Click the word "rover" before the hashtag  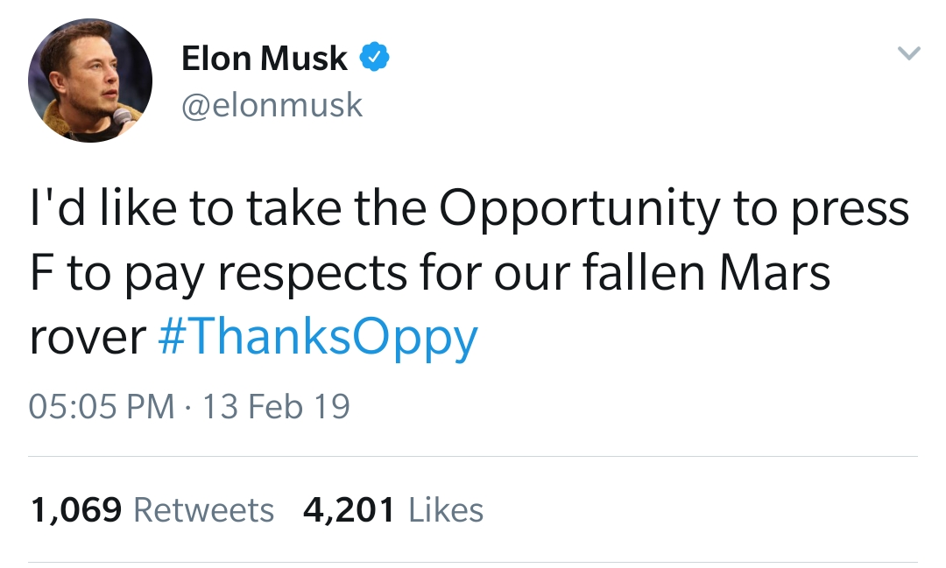point(88,338)
